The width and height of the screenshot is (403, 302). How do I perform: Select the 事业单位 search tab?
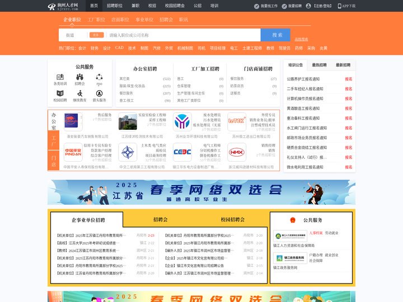tap(144, 20)
